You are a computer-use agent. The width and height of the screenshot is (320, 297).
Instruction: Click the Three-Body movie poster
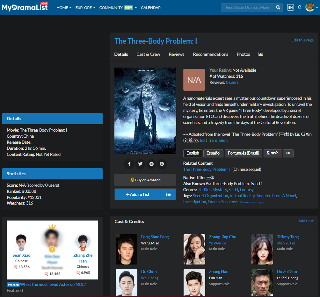[x=145, y=111]
